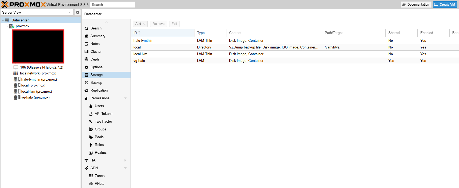Sort by the Enabled column header
This screenshot has height=188, width=459.
pyautogui.click(x=433, y=33)
